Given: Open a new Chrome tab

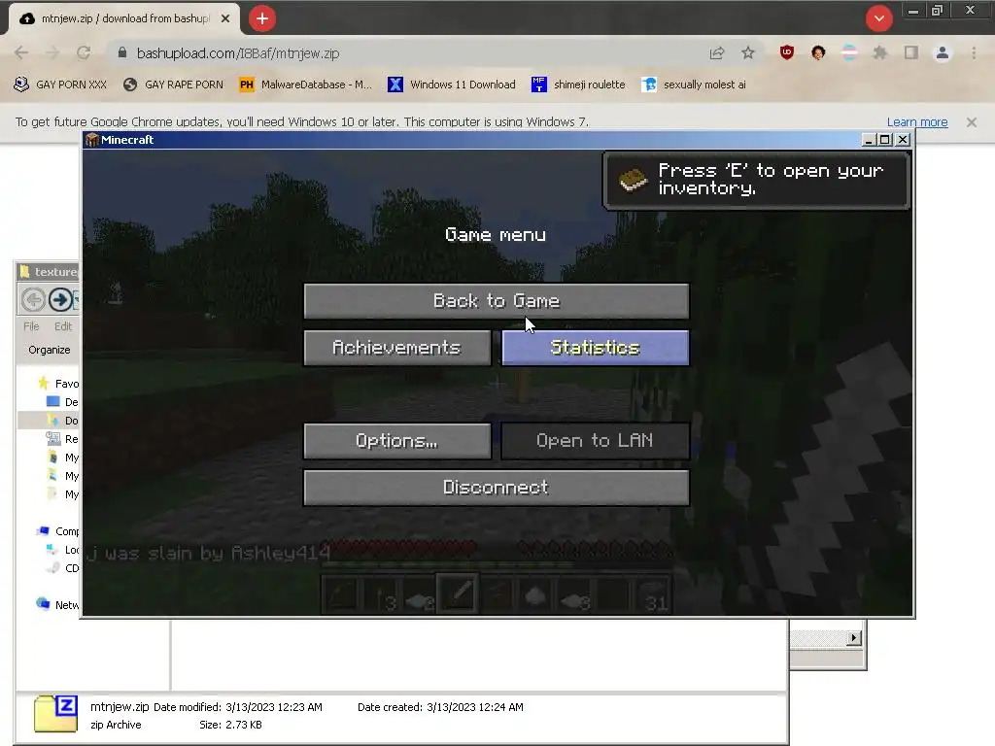Looking at the screenshot, I should coord(262,18).
